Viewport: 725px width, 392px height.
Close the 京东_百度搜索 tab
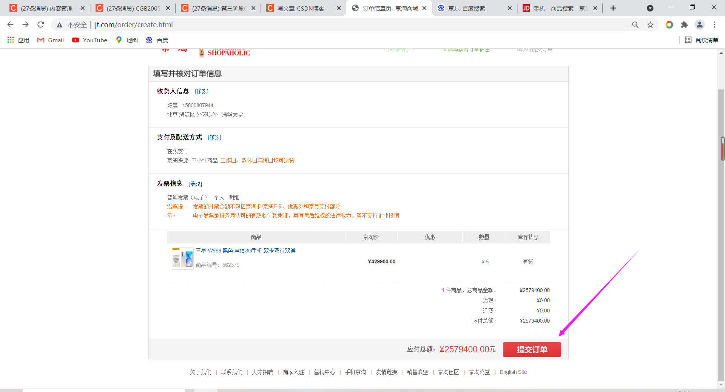(x=510, y=8)
